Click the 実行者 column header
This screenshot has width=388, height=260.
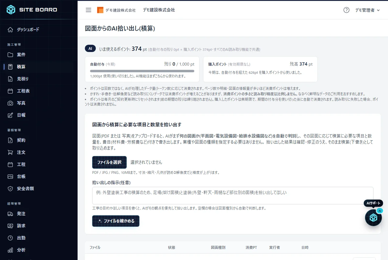pyautogui.click(x=275, y=248)
